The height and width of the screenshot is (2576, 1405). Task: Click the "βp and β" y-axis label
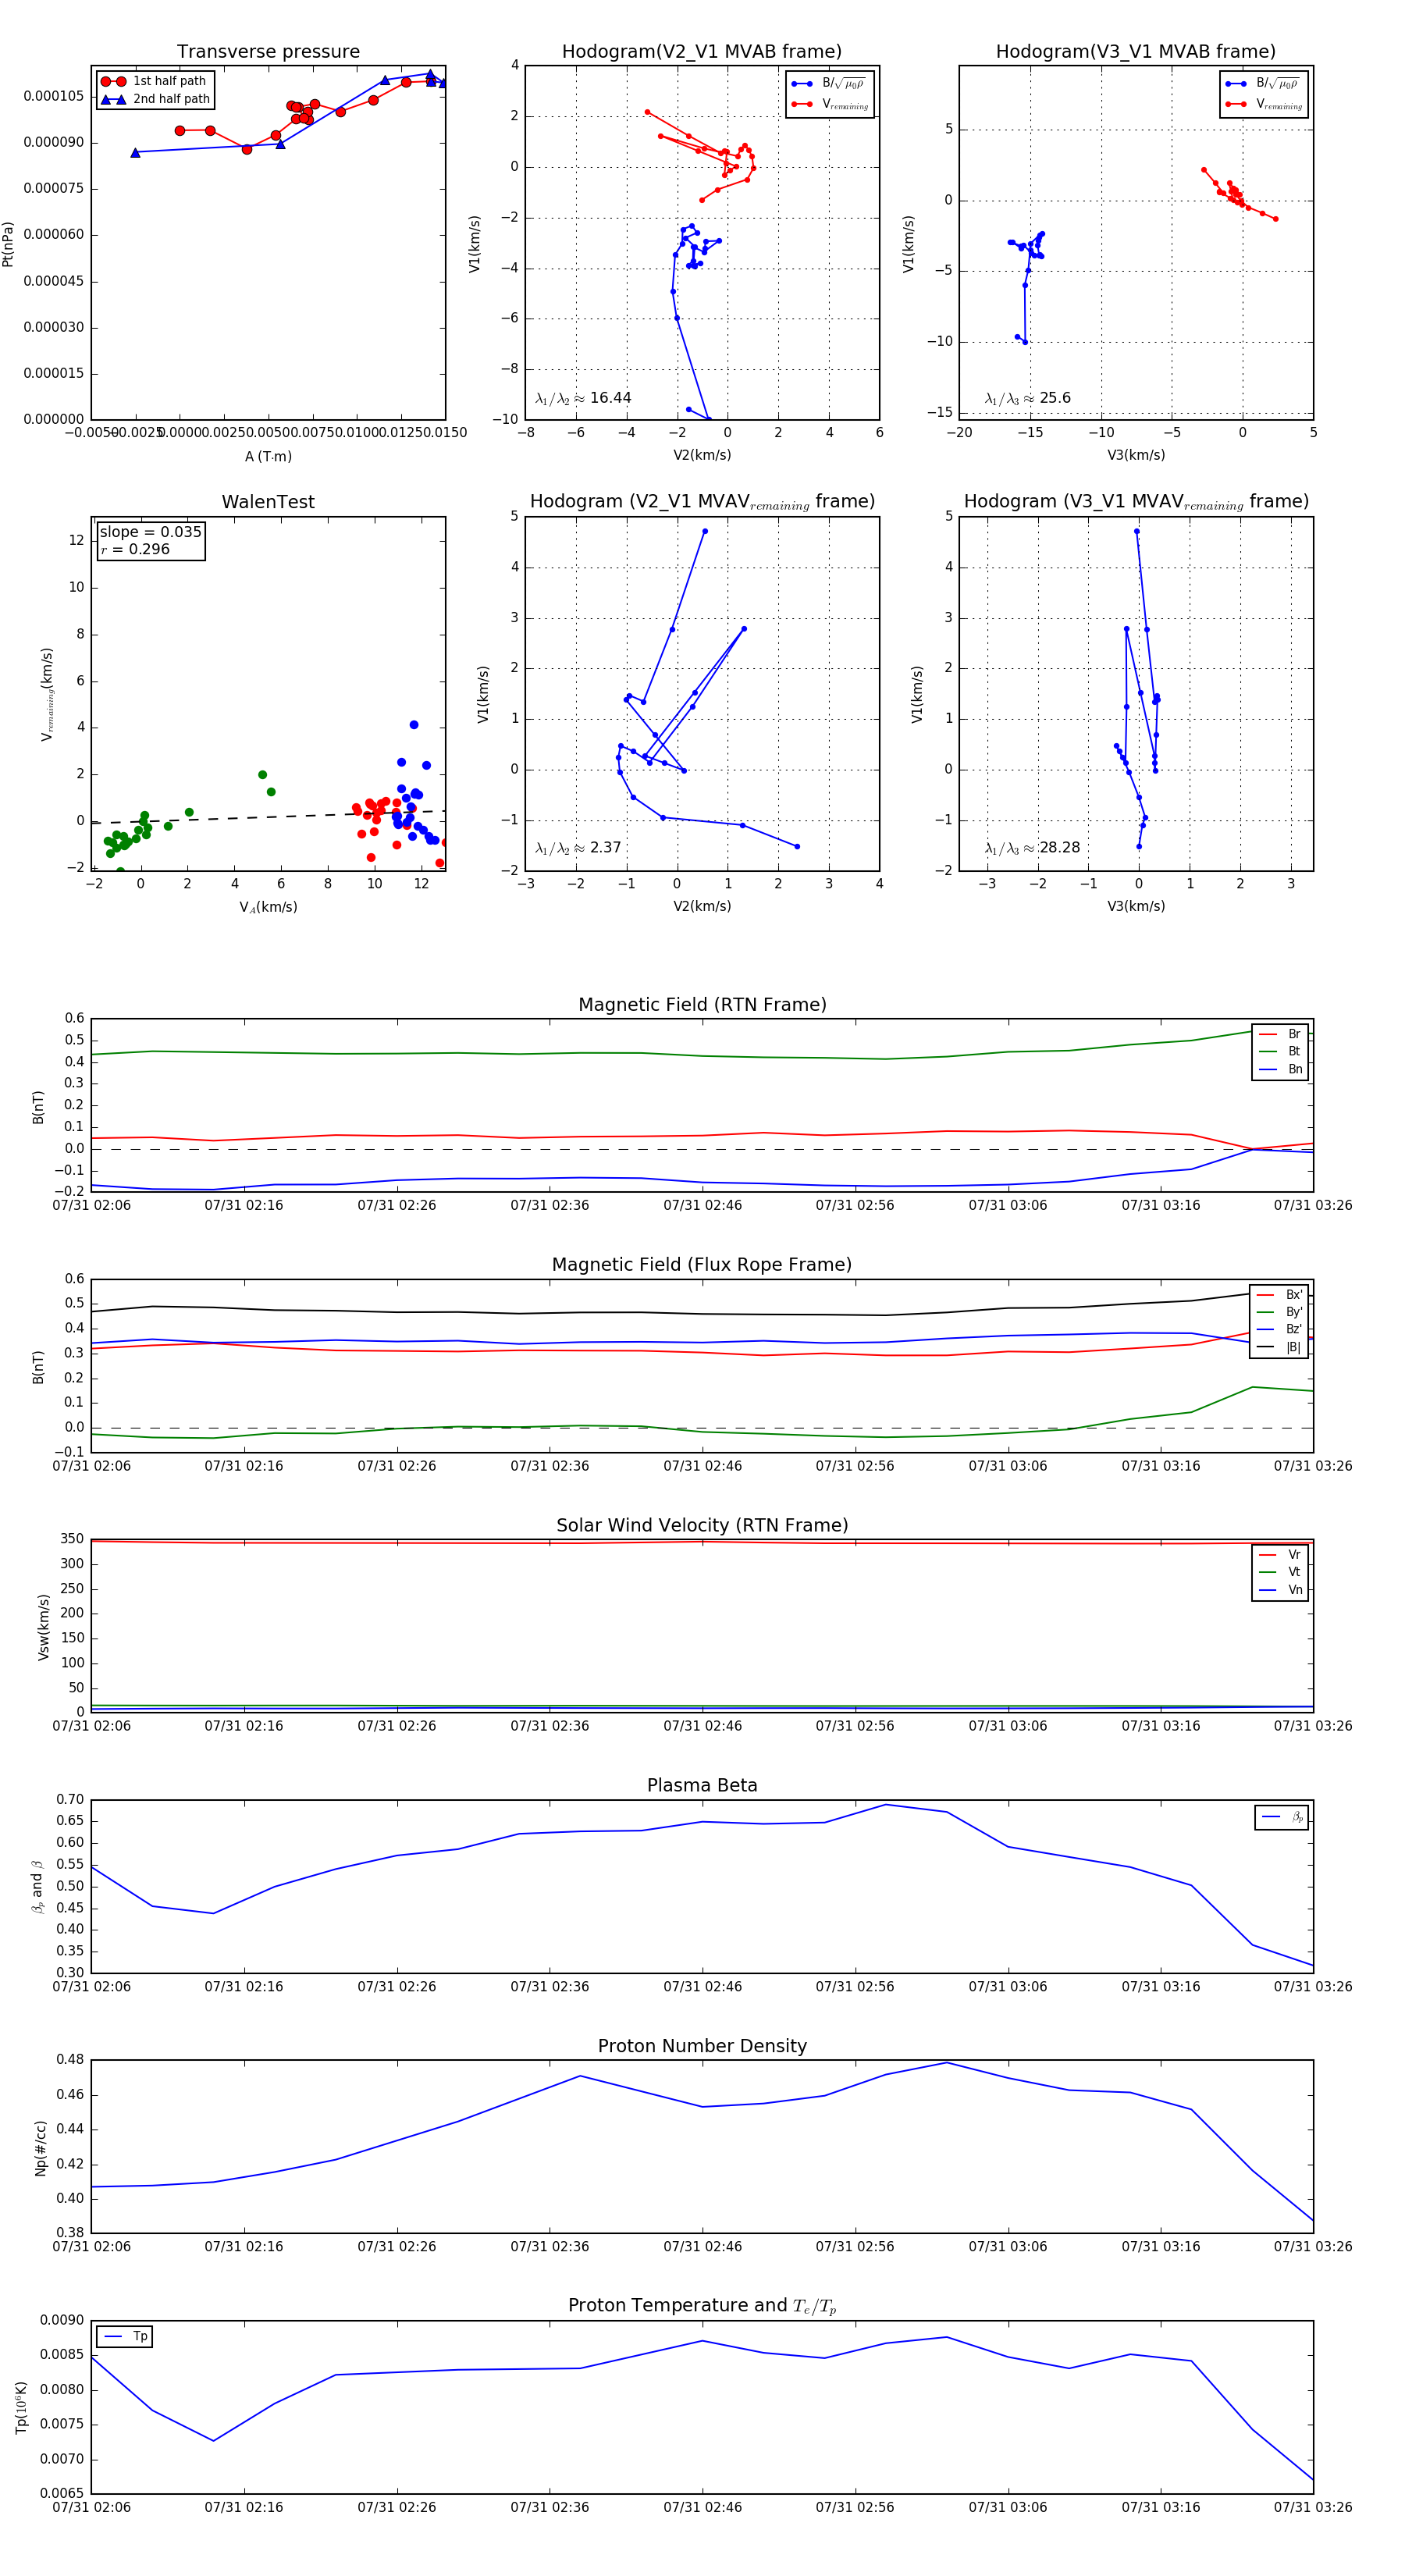(38, 1887)
